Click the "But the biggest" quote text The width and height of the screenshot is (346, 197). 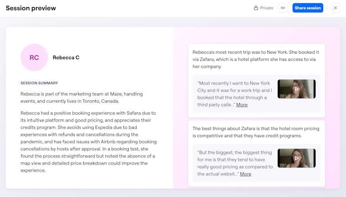(235, 163)
